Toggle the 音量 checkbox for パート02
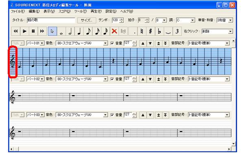This screenshot has height=153, width=244. (x=112, y=79)
